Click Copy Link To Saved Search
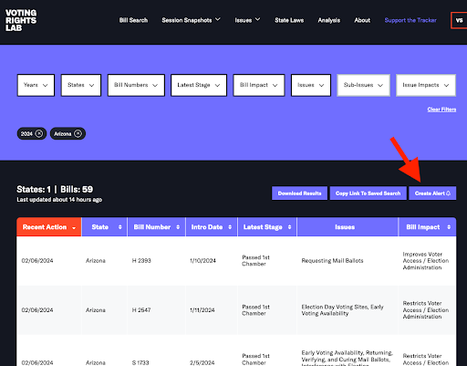The image size is (467, 366). click(368, 193)
